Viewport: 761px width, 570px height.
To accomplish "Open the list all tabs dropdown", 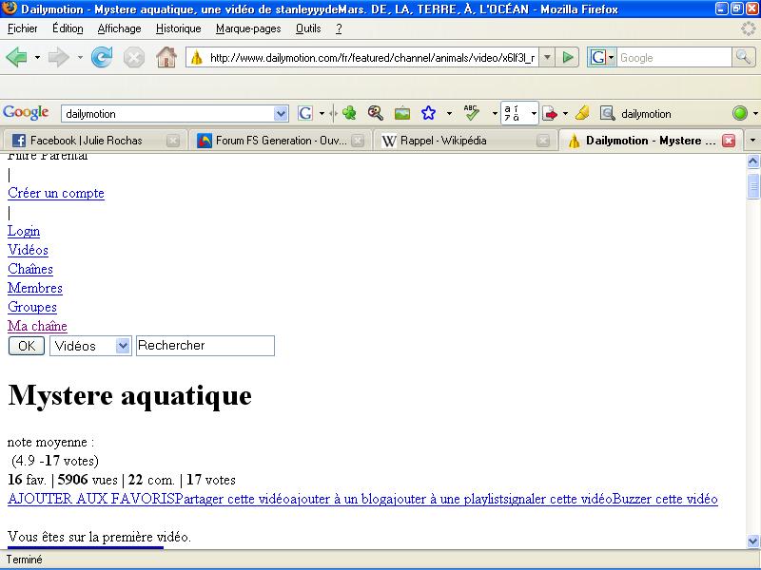I will [x=752, y=141].
